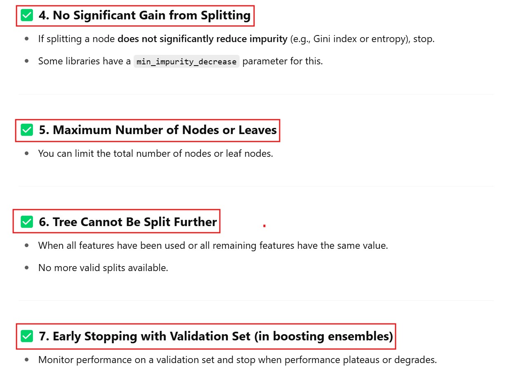Image resolution: width=530 pixels, height=387 pixels.
Task: Click the 'You can limit the total number' sentence
Action: point(155,153)
